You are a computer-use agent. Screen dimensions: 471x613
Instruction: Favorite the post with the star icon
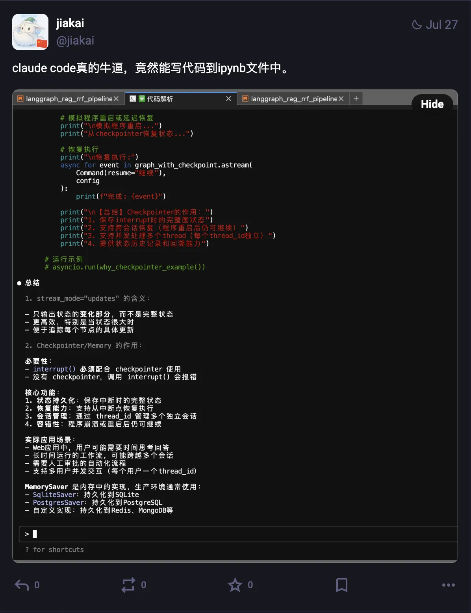pyautogui.click(x=235, y=585)
